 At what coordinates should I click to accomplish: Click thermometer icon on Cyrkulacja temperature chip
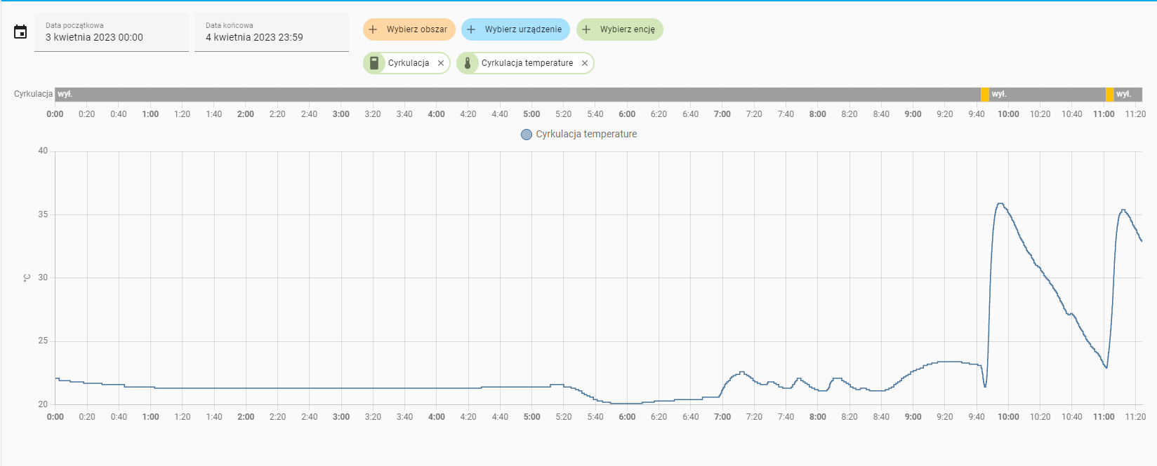(x=468, y=63)
